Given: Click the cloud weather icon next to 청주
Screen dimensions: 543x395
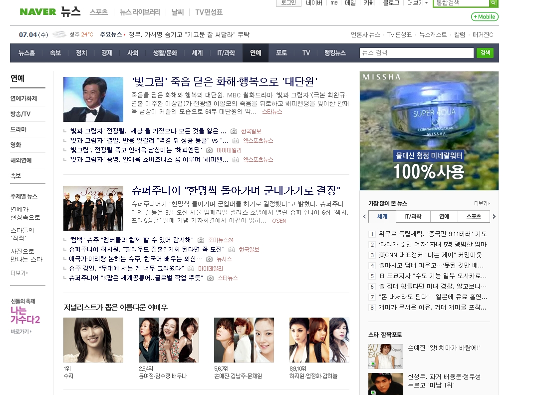Looking at the screenshot, I should 59,34.
